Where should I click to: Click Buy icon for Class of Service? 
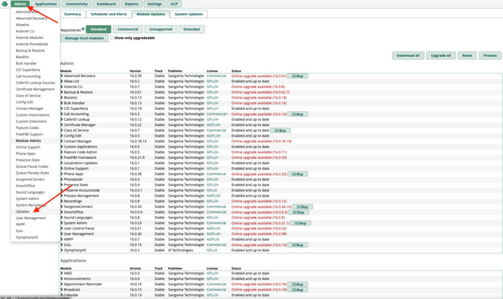click(280, 130)
